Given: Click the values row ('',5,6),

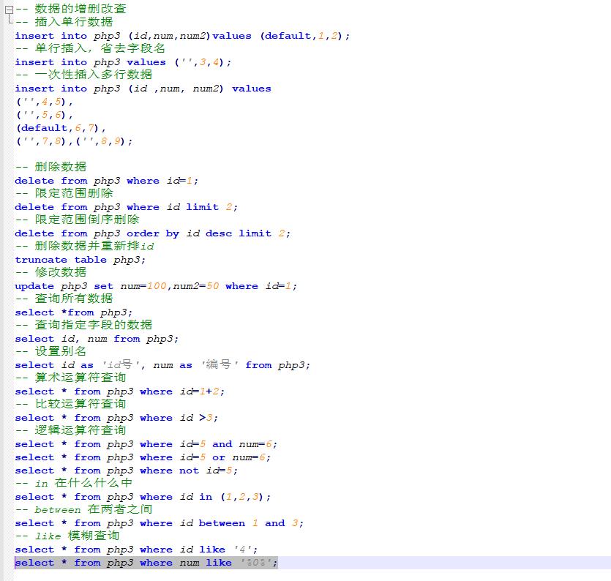Looking at the screenshot, I should coord(45,116).
